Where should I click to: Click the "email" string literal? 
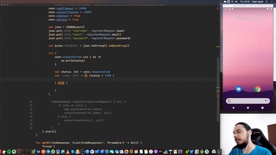78,34
